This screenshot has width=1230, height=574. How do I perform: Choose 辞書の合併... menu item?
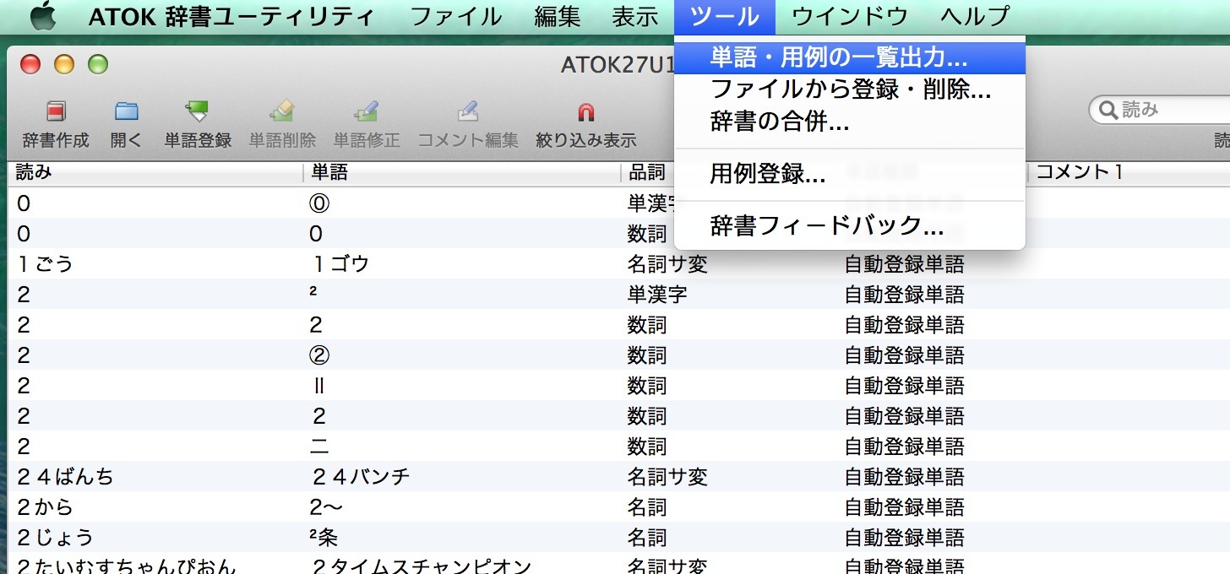[x=850, y=122]
